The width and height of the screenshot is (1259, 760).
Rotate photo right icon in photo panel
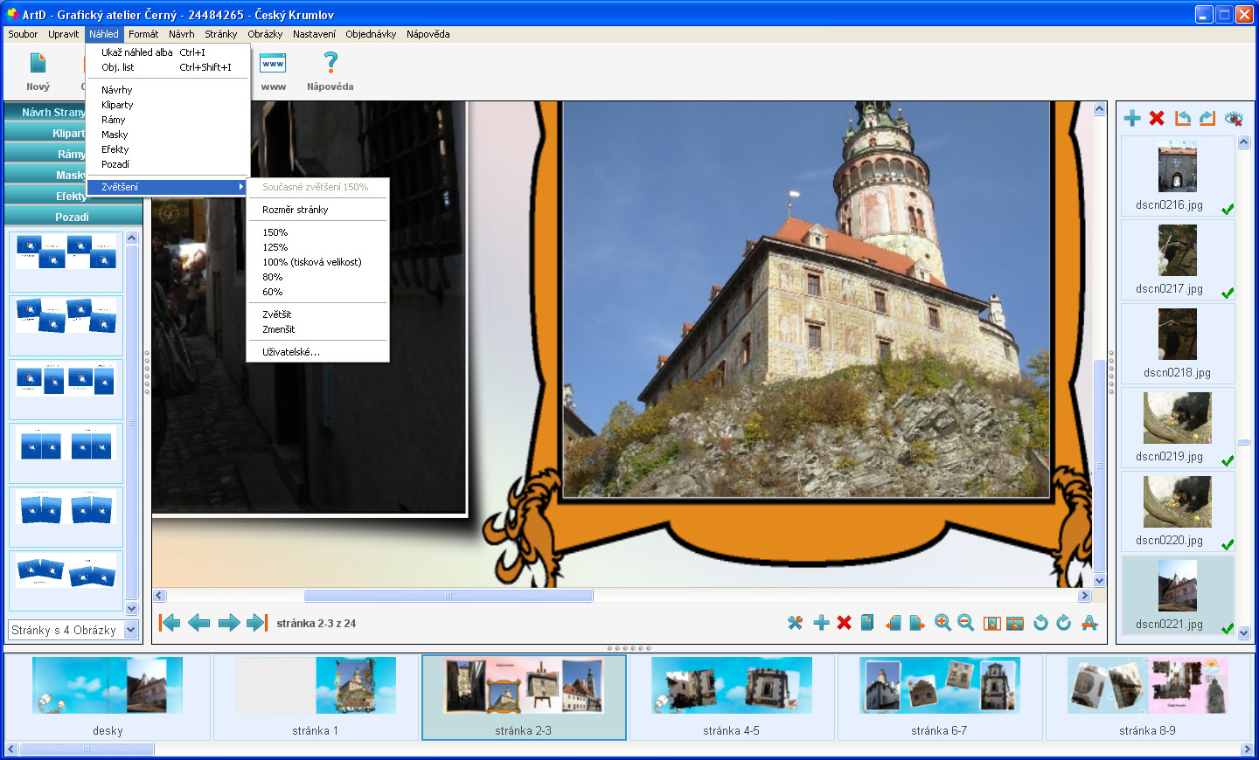1207,118
